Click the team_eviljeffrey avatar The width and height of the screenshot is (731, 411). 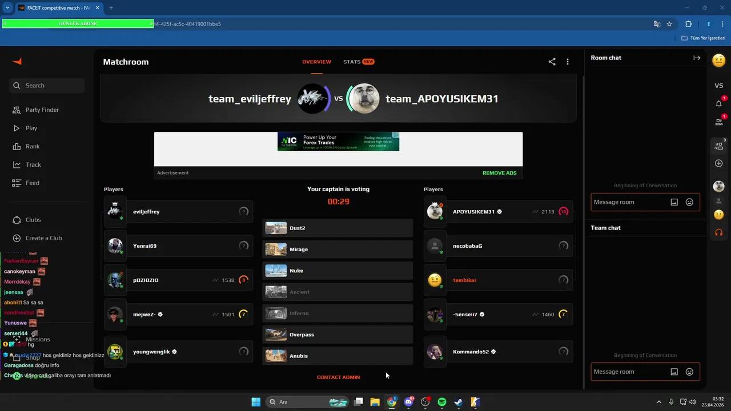tap(313, 99)
